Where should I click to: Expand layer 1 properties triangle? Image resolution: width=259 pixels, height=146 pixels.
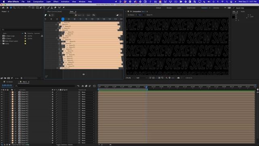point(11,92)
